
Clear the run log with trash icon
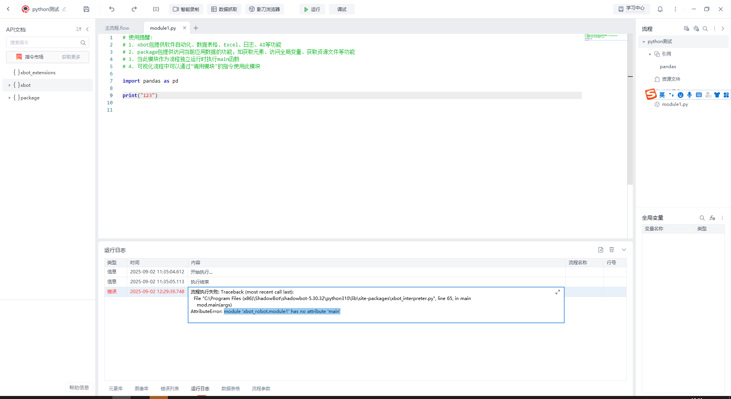tap(611, 250)
